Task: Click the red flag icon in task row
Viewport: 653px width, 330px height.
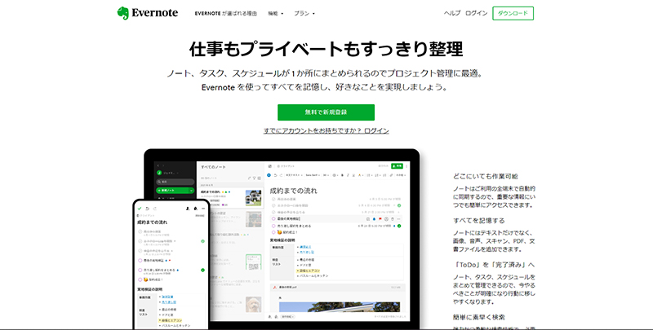Action: coord(380,218)
